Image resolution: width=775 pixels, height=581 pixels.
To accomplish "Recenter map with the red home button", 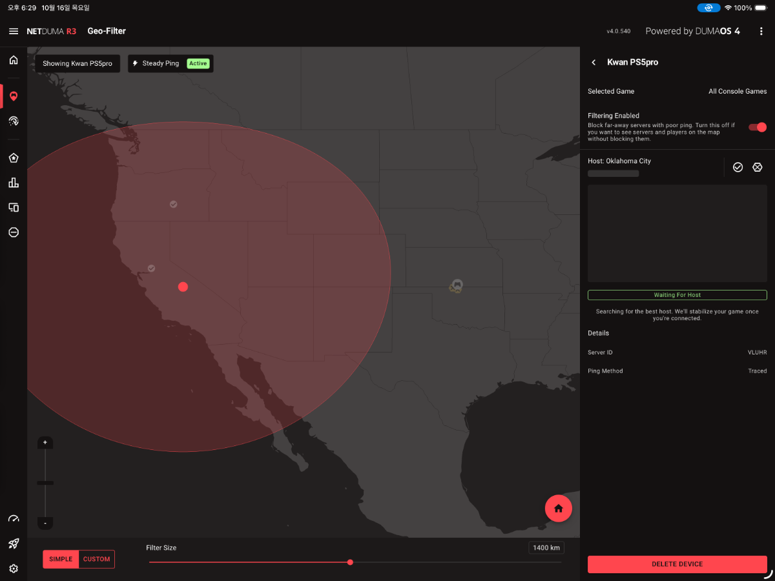I will coord(559,508).
